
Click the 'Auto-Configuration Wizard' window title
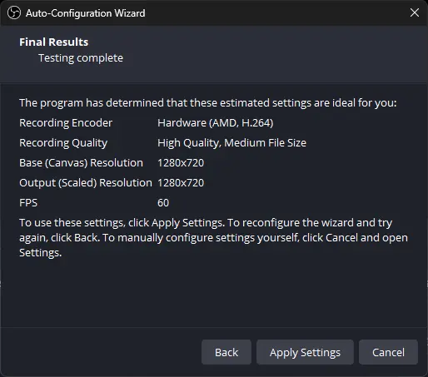tap(86, 13)
